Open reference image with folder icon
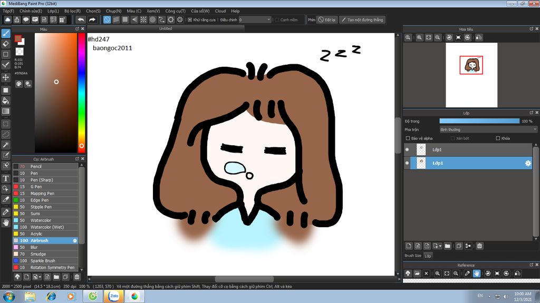This screenshot has width=540, height=303. [x=417, y=274]
